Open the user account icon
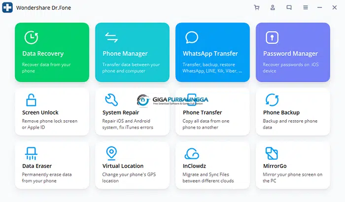 point(273,7)
